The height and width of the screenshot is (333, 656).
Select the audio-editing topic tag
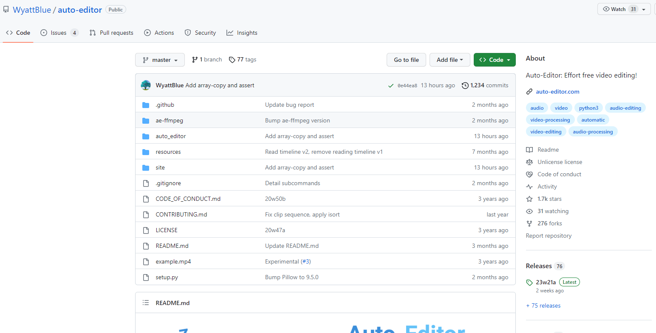point(625,108)
